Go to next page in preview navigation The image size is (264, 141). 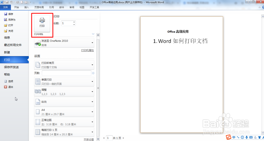(x=123, y=138)
